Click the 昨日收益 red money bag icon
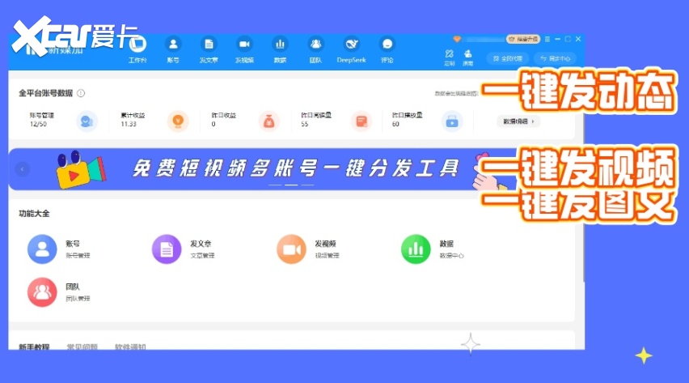Viewport: 689px width, 383px height. tap(269, 121)
